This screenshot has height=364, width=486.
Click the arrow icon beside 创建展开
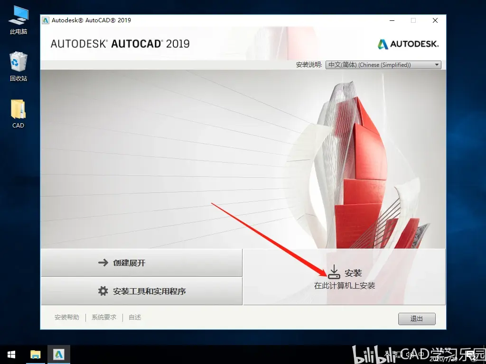click(x=103, y=263)
